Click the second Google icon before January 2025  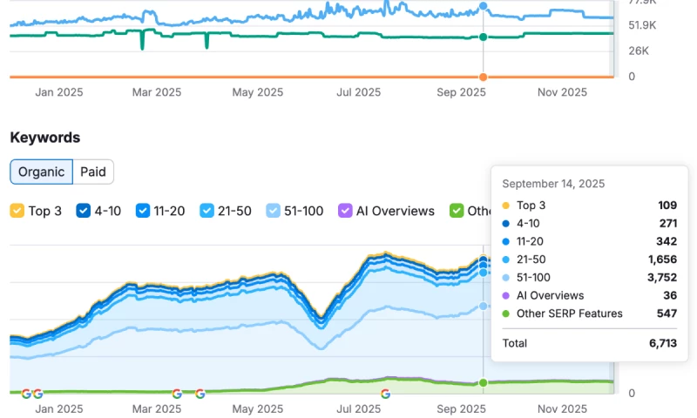click(37, 394)
